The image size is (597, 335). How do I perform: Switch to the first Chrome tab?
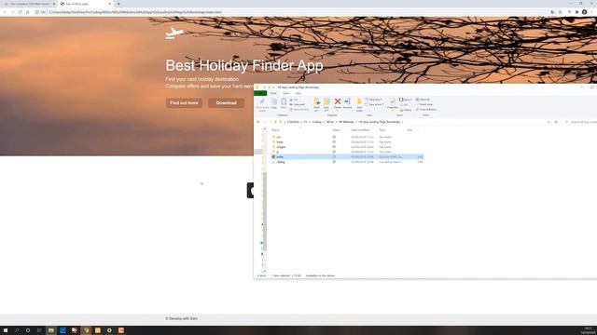point(29,4)
